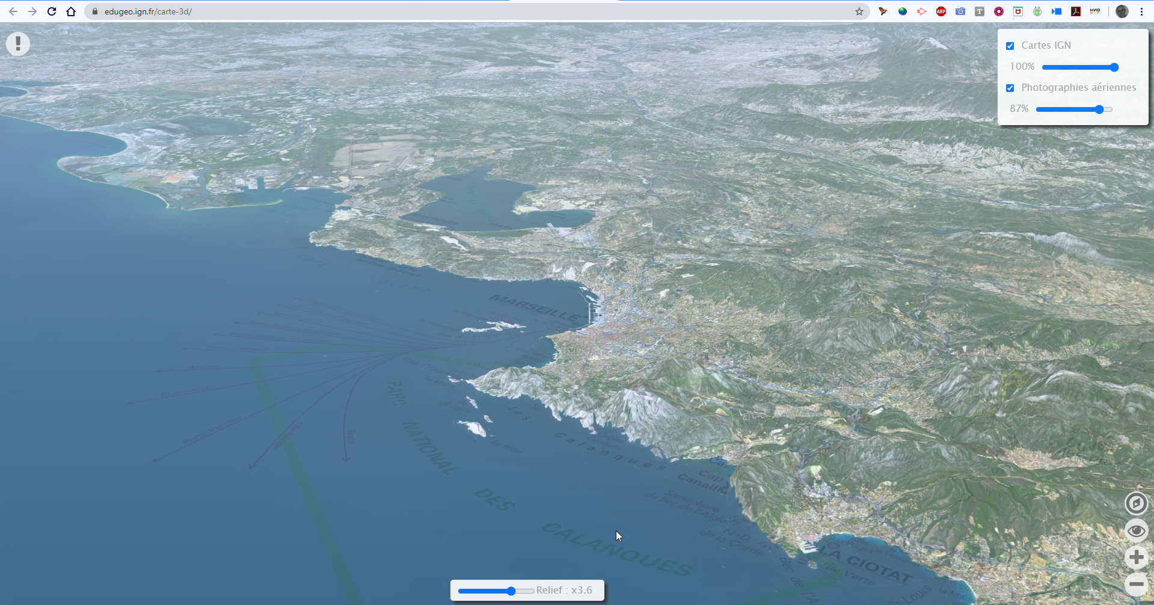Click the eye view-mode icon
The image size is (1154, 605).
1137,530
